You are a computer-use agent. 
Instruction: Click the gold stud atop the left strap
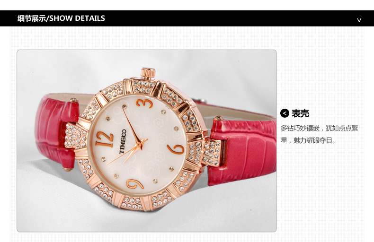[74, 100]
